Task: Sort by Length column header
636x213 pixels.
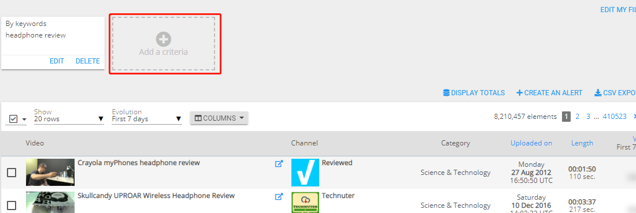Action: pyautogui.click(x=582, y=143)
